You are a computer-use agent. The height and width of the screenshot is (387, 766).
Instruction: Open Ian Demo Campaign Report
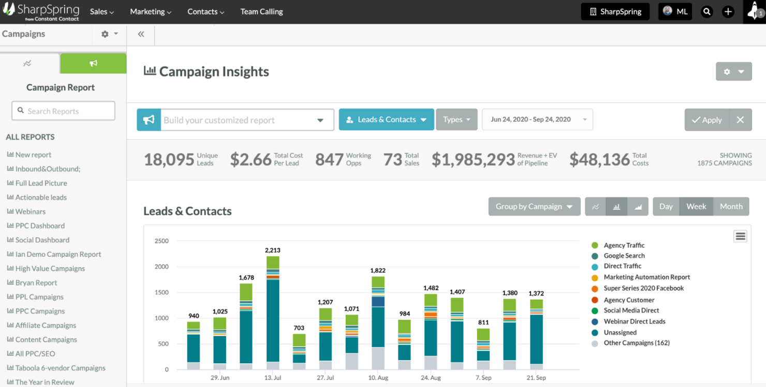click(58, 254)
